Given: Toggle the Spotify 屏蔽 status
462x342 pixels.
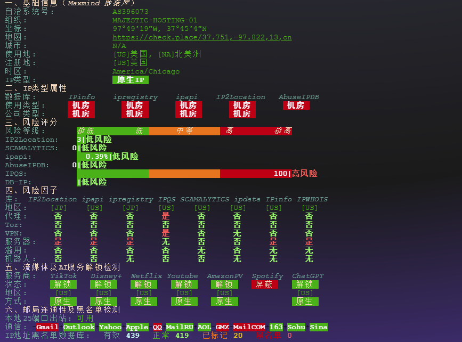Looking at the screenshot, I should click(265, 284).
